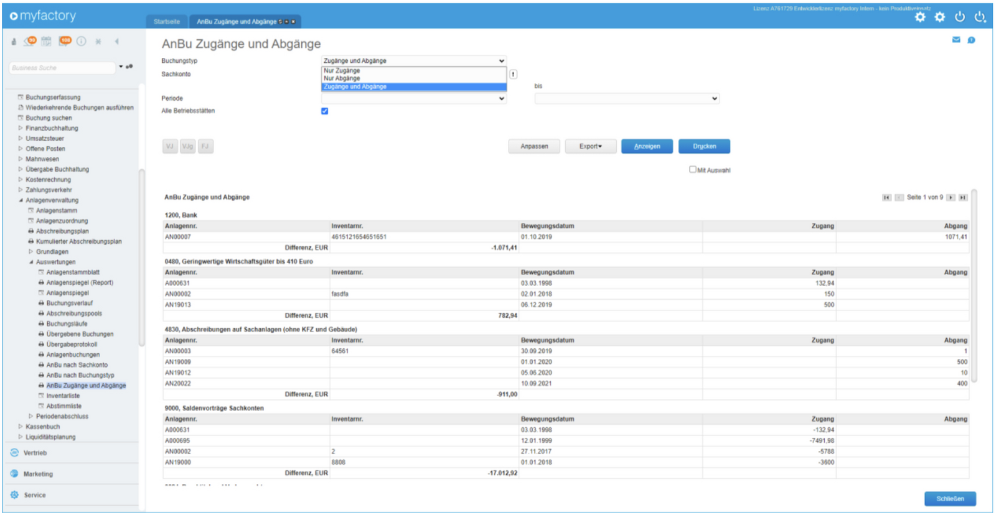The height and width of the screenshot is (515, 996).
Task: Close the AnBu Zugänge und Abgänge tab
Action: tap(293, 22)
